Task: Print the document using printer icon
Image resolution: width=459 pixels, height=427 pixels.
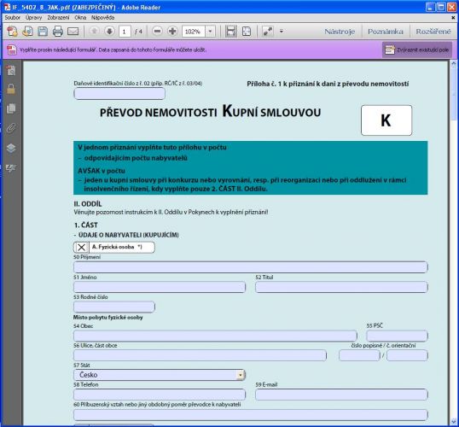Action: [58, 31]
